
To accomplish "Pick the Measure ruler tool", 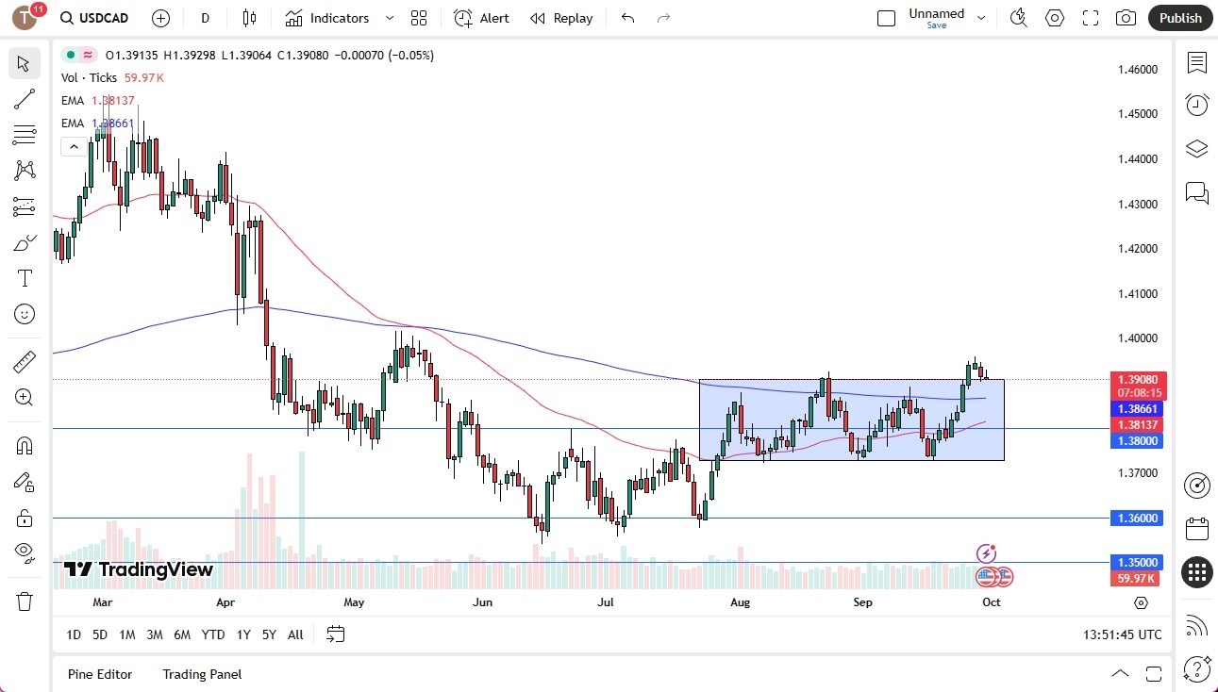I will tap(24, 361).
